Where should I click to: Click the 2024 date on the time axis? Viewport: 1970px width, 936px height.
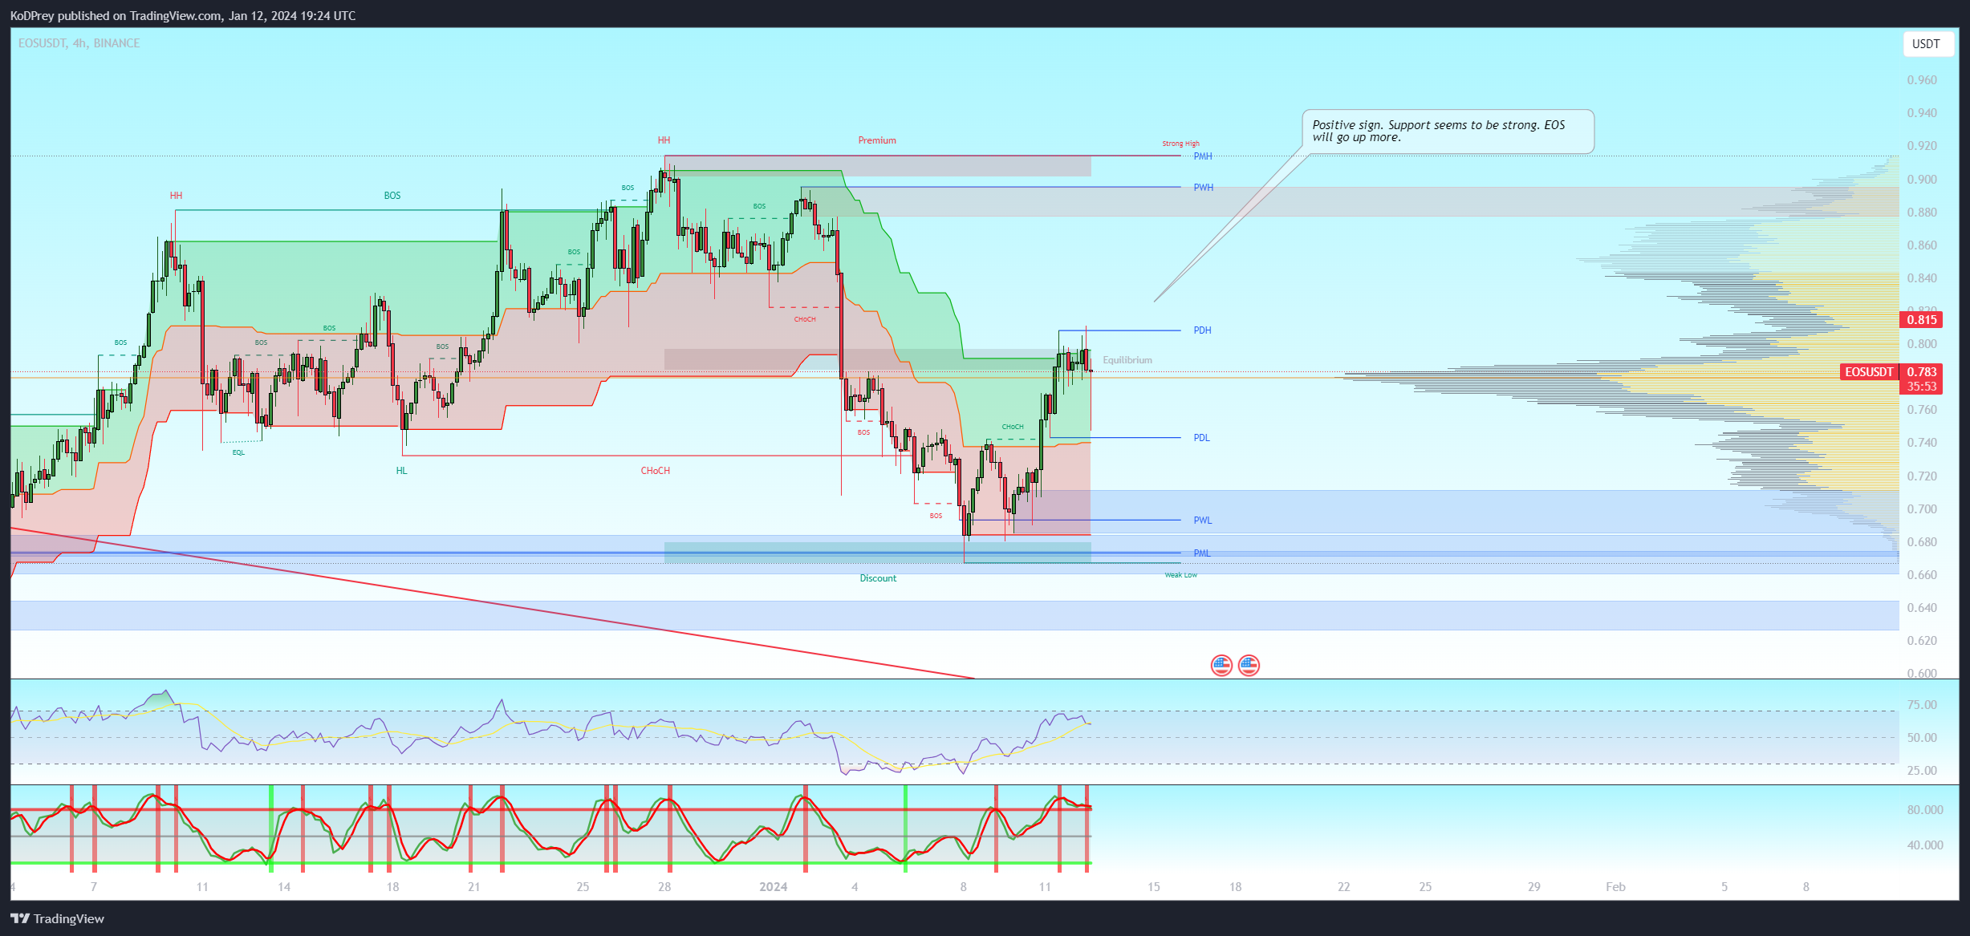(773, 887)
